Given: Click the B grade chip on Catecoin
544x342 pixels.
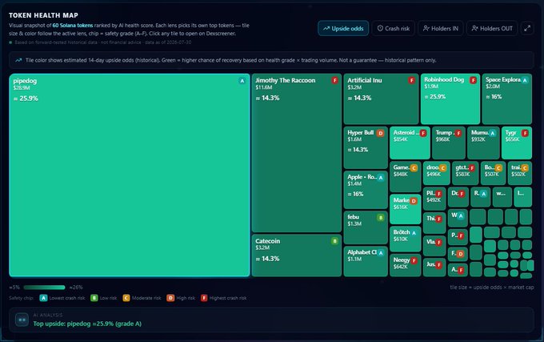Looking at the screenshot, I should pyautogui.click(x=334, y=241).
